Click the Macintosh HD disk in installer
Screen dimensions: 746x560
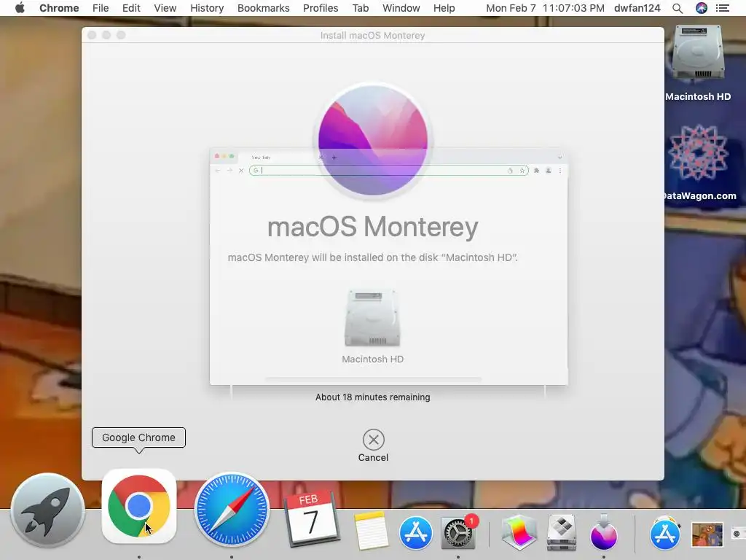372,318
